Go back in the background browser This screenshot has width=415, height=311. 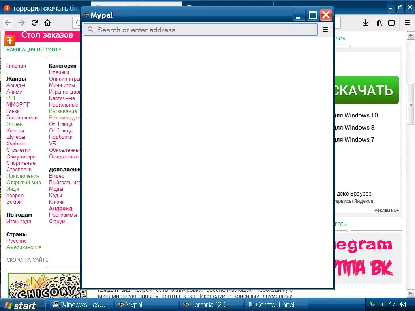click(x=8, y=23)
